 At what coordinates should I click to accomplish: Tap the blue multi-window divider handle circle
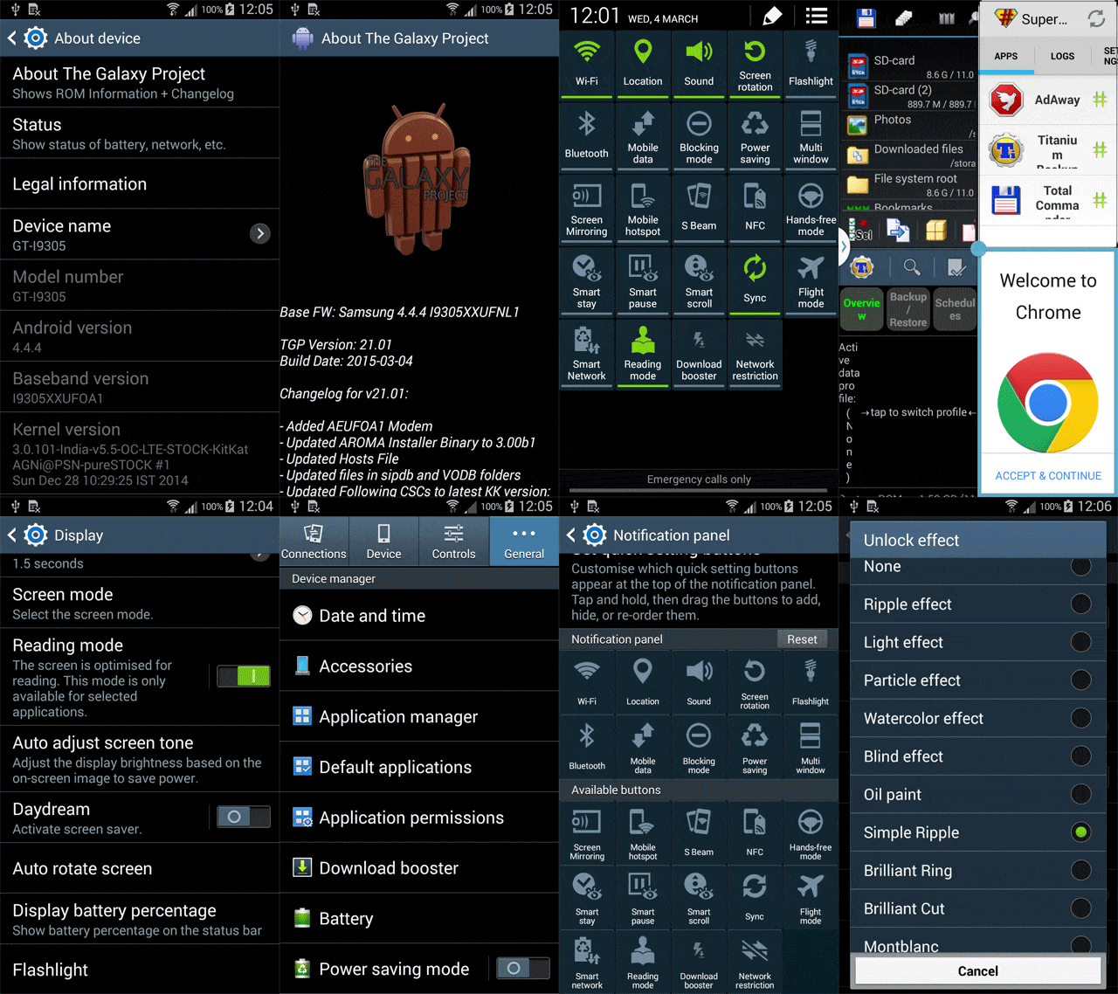[978, 249]
